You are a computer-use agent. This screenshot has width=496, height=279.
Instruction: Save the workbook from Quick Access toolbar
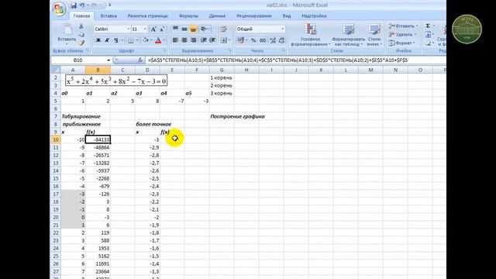(x=74, y=5)
